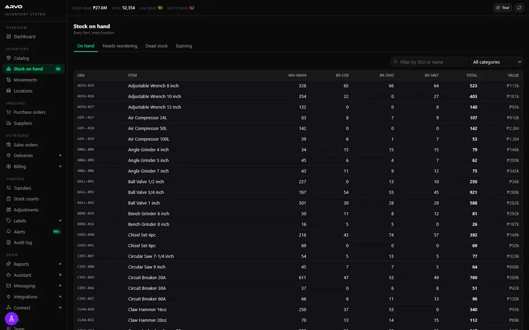Click the Integrations plug icon

[9, 296]
